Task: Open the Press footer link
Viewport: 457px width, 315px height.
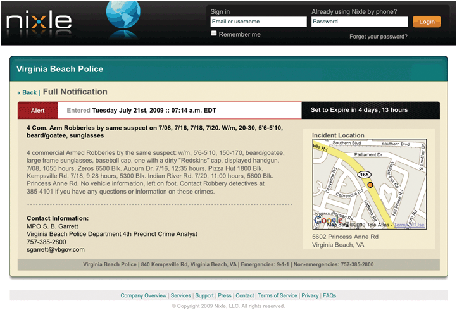Action: pyautogui.click(x=225, y=295)
